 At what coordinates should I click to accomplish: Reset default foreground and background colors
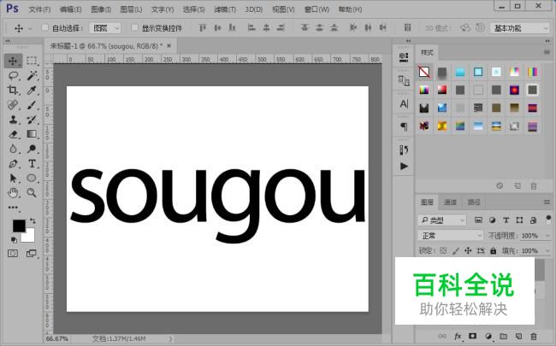[x=14, y=240]
